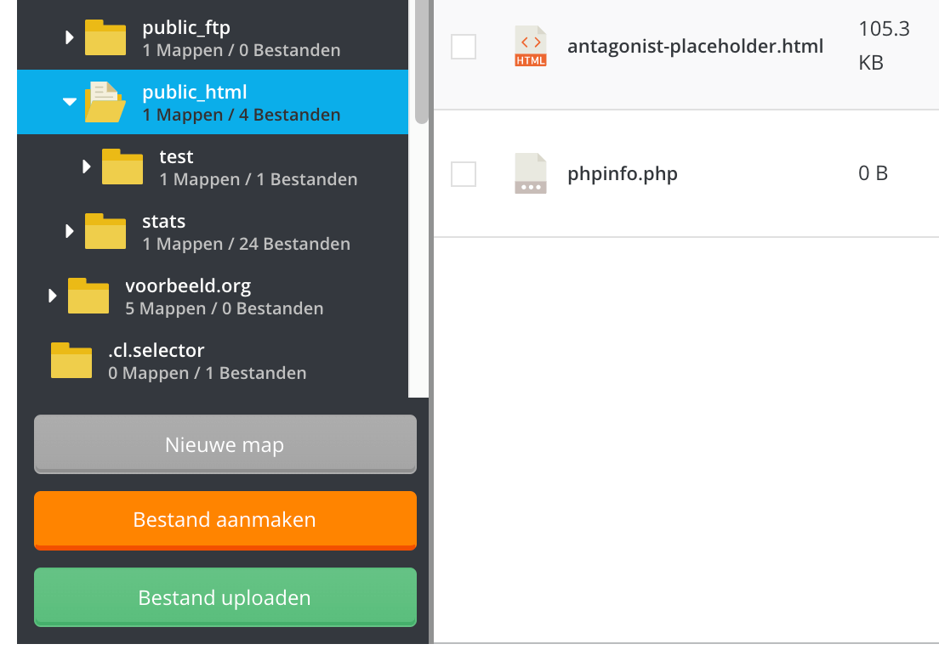Click the Bestand aanmaken button
The height and width of the screenshot is (661, 939).
tap(225, 520)
